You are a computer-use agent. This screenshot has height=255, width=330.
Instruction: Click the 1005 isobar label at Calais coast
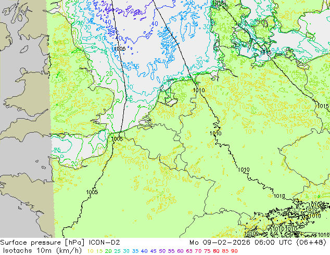(117, 139)
